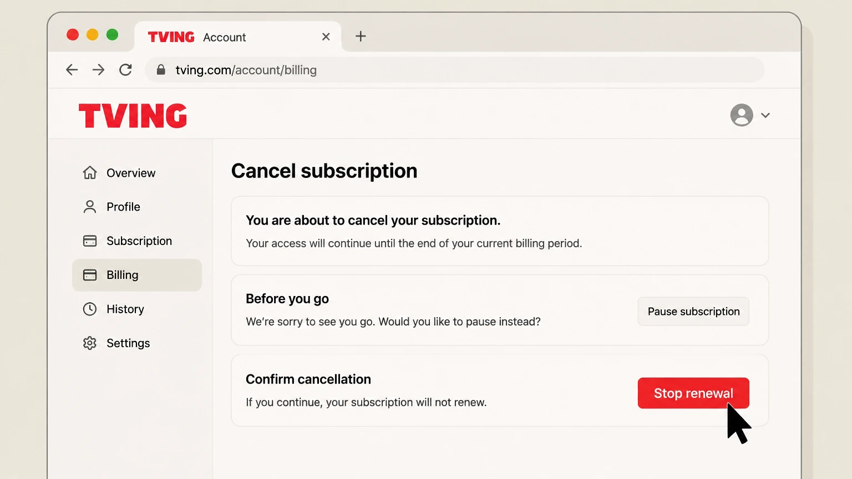The image size is (852, 479).
Task: Reload the page with refresh icon
Action: (x=126, y=70)
